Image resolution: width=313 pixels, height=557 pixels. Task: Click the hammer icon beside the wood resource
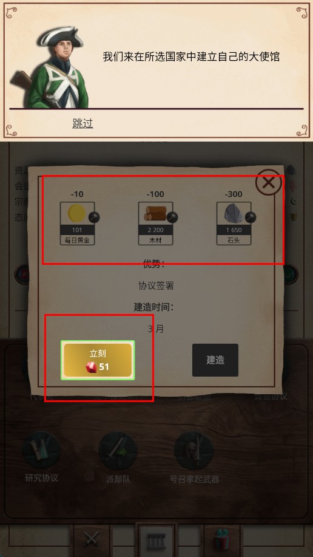(172, 217)
